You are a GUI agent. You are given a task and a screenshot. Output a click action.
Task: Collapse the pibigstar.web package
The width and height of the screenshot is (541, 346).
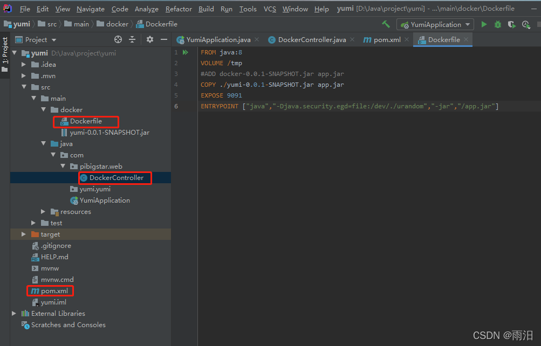pyautogui.click(x=63, y=167)
